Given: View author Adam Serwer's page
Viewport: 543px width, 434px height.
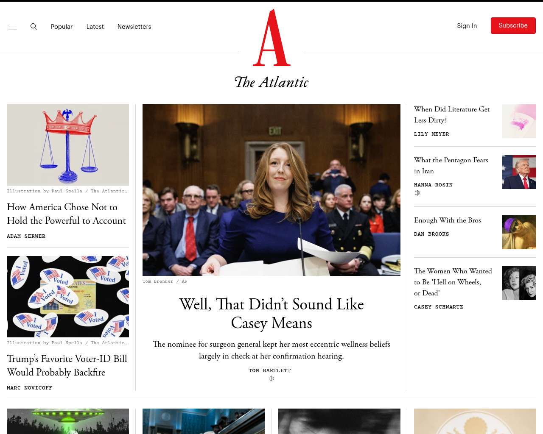Looking at the screenshot, I should 26,236.
